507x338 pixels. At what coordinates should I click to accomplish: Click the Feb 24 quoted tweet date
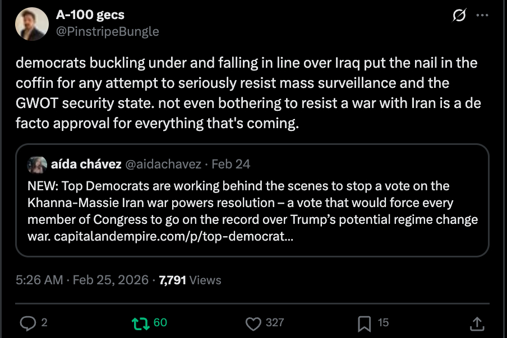tap(231, 164)
